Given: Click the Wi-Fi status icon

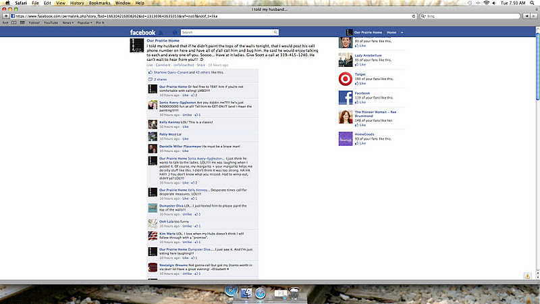Looking at the screenshot, I should (x=486, y=3).
